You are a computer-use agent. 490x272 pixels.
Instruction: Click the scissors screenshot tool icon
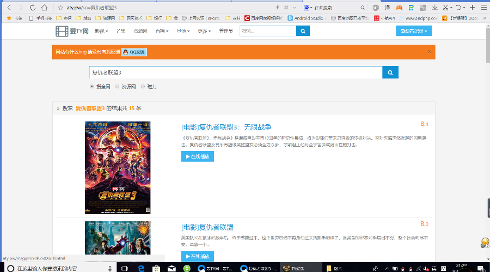(445, 8)
